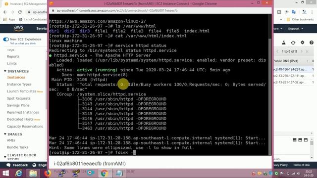Open Reserved Instances in the sidebar
317x178 pixels.
[x=23, y=112]
